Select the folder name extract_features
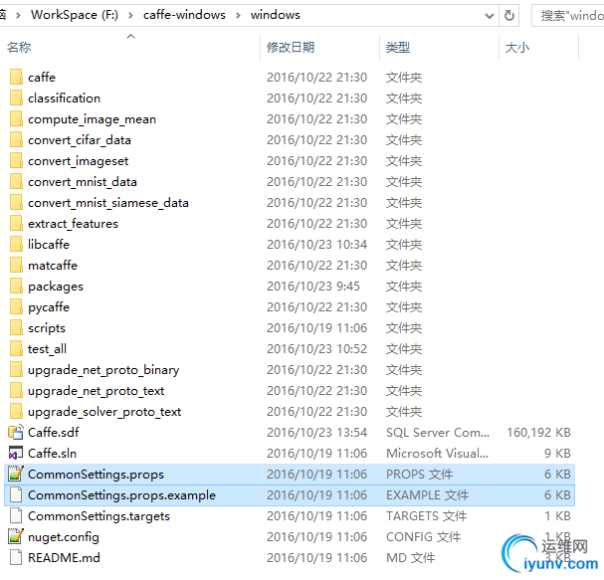Screen dimensions: 604x580 pyautogui.click(x=73, y=224)
